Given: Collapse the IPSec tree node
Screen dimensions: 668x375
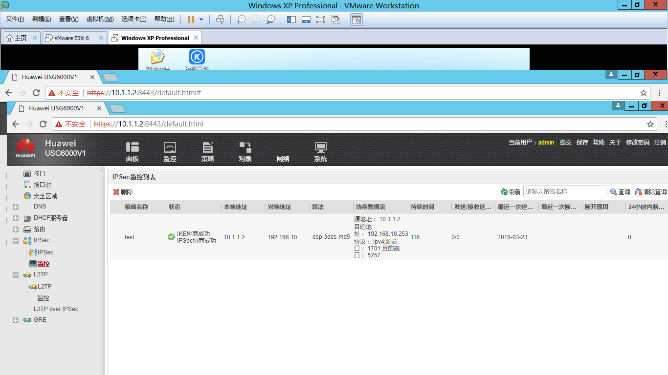Looking at the screenshot, I should pos(16,241).
